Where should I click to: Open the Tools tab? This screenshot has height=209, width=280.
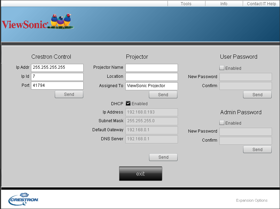[186, 3]
